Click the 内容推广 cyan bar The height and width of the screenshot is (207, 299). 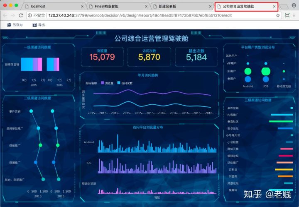point(282,115)
